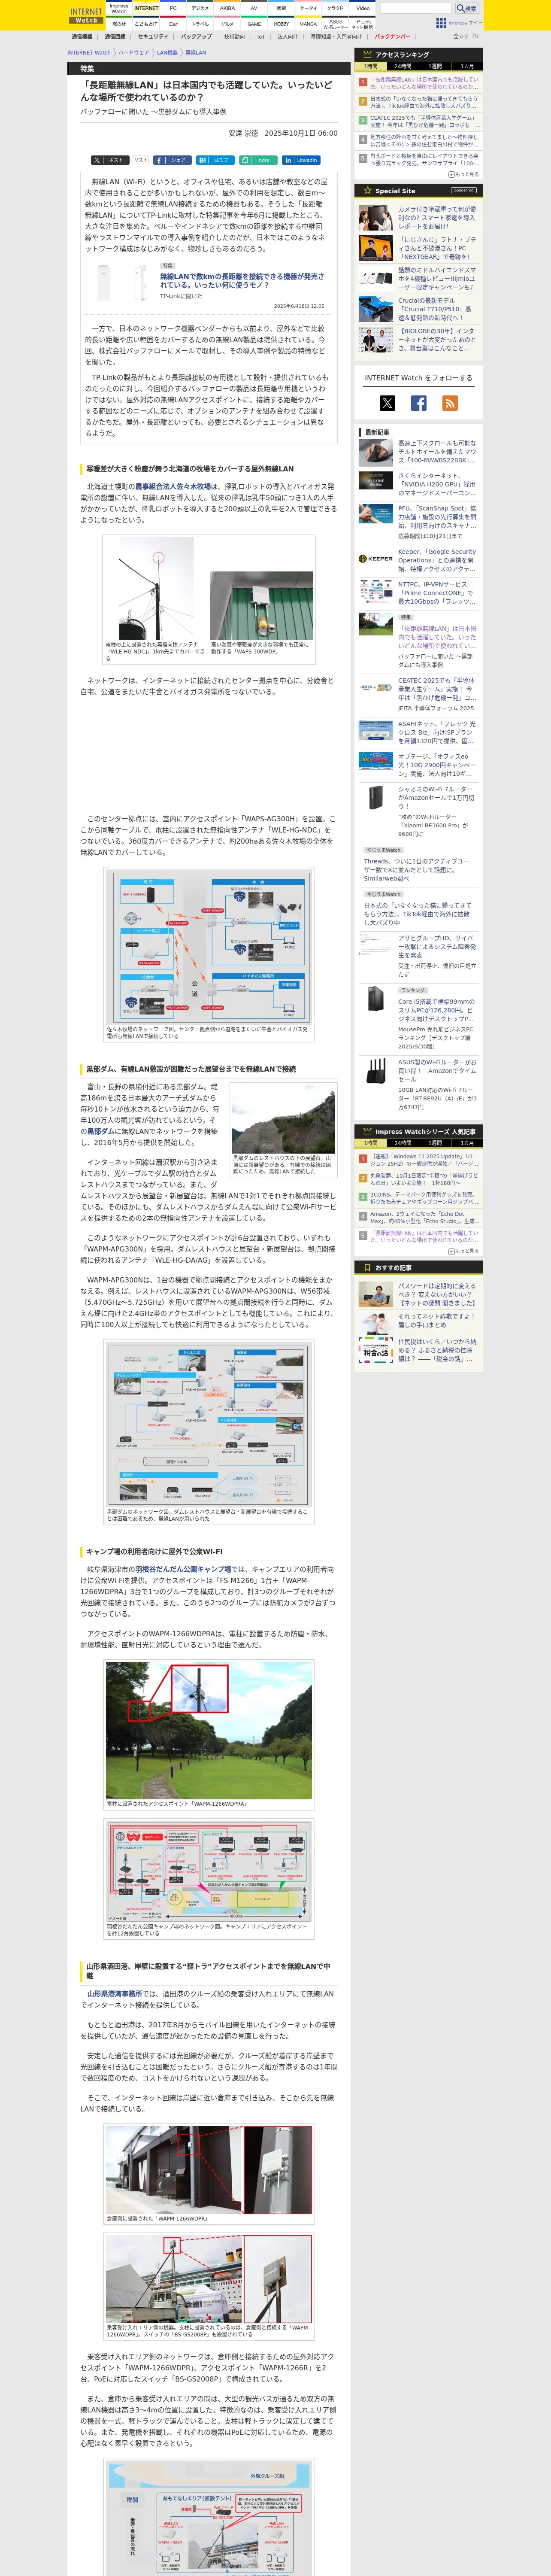Open the rank 3 CEATEC 2025 ranking article
Image resolution: width=551 pixels, height=2576 pixels.
424,121
